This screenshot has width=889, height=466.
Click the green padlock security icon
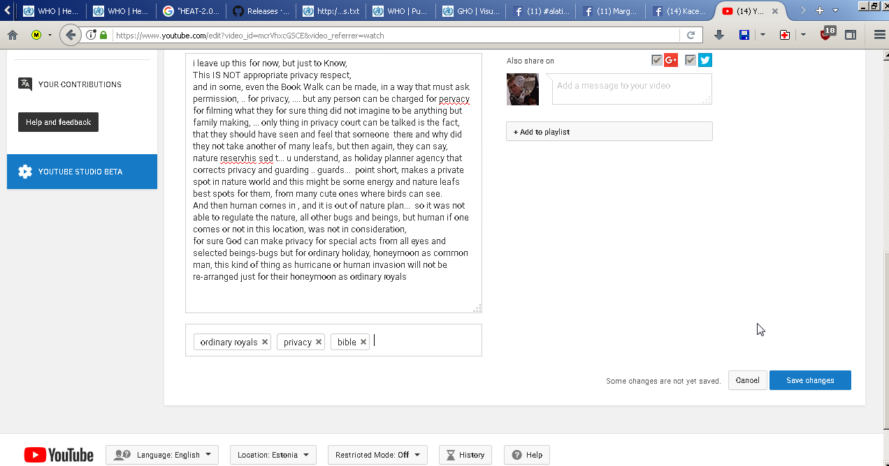pyautogui.click(x=103, y=35)
